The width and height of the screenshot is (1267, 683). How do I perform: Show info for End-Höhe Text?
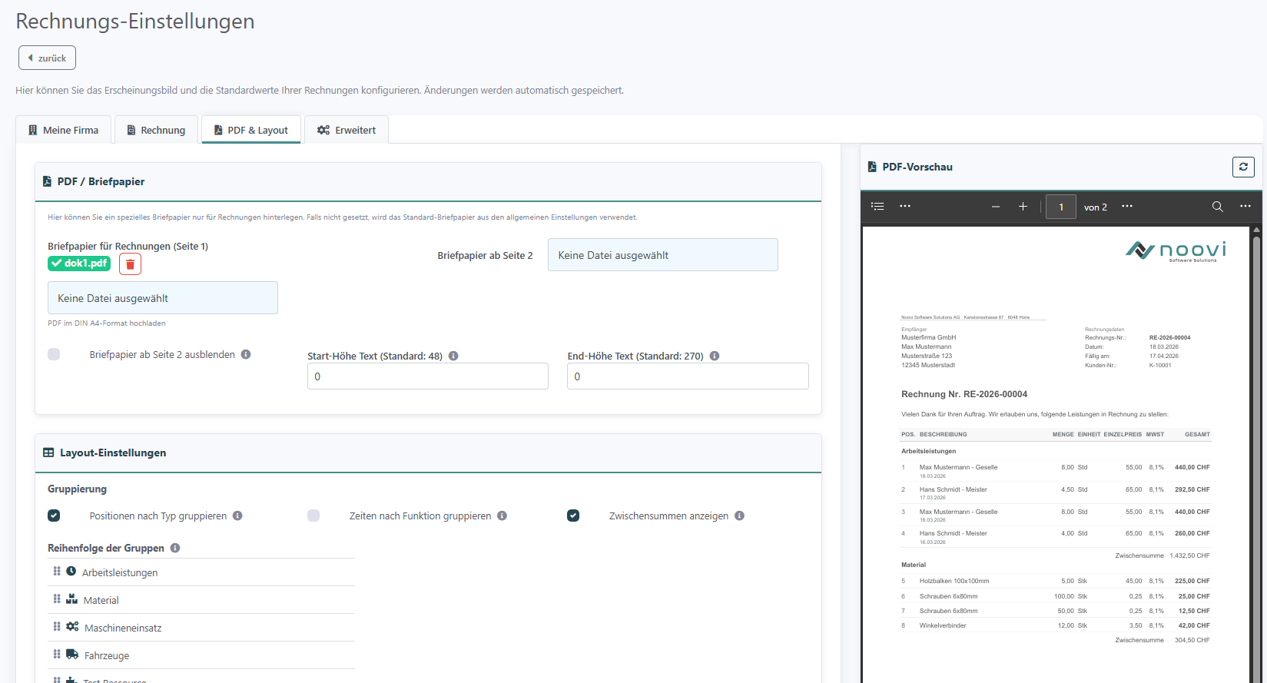point(715,356)
